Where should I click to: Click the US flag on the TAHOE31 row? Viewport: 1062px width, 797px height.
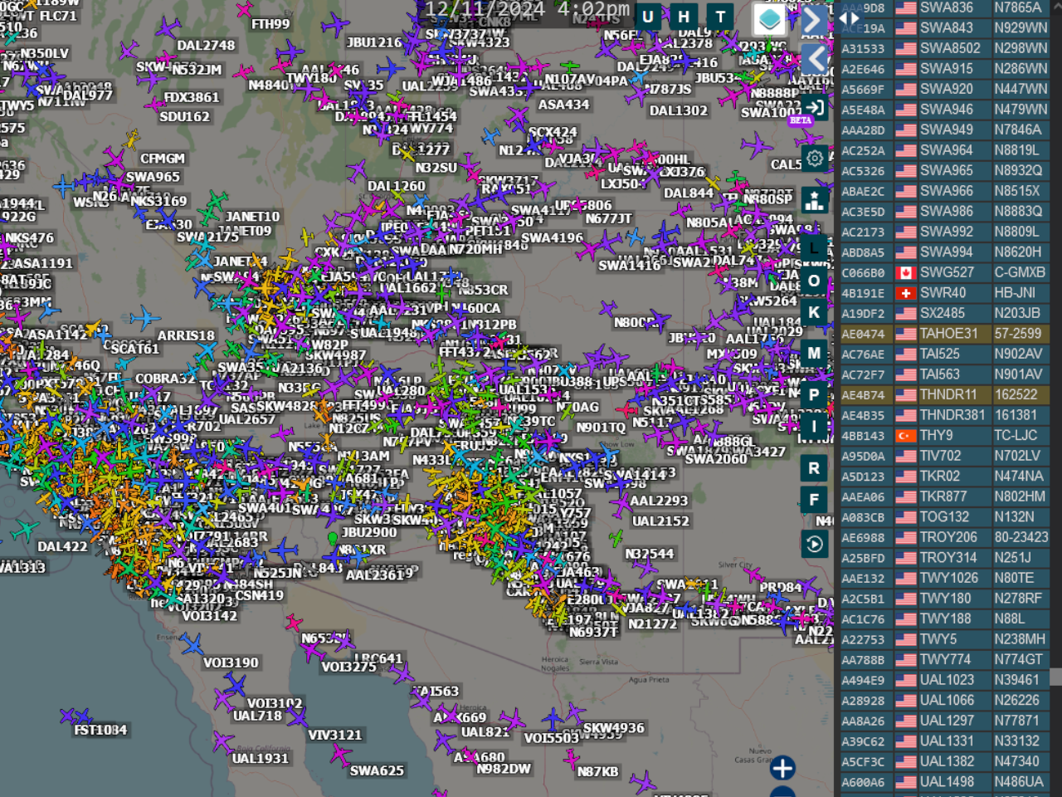tap(905, 334)
